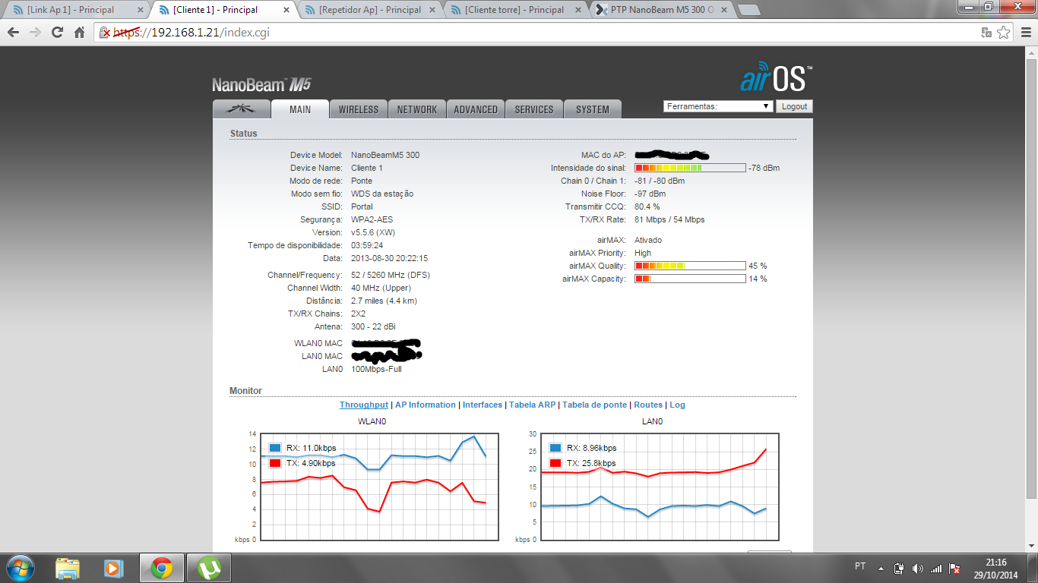The width and height of the screenshot is (1038, 583).
Task: Open the Tabela de ponte link
Action: (x=595, y=405)
